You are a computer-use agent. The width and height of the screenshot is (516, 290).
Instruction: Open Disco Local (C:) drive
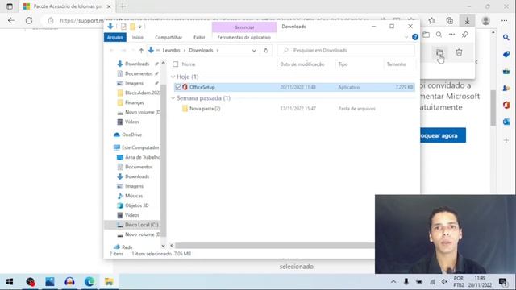[142, 225]
